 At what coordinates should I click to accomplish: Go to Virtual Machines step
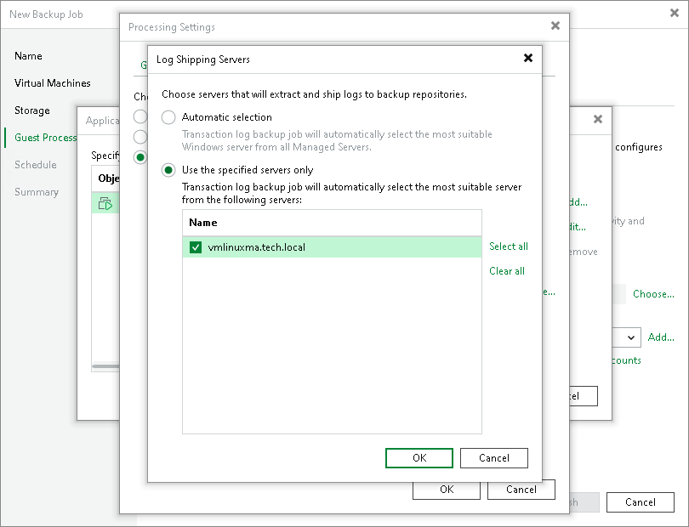pos(52,83)
